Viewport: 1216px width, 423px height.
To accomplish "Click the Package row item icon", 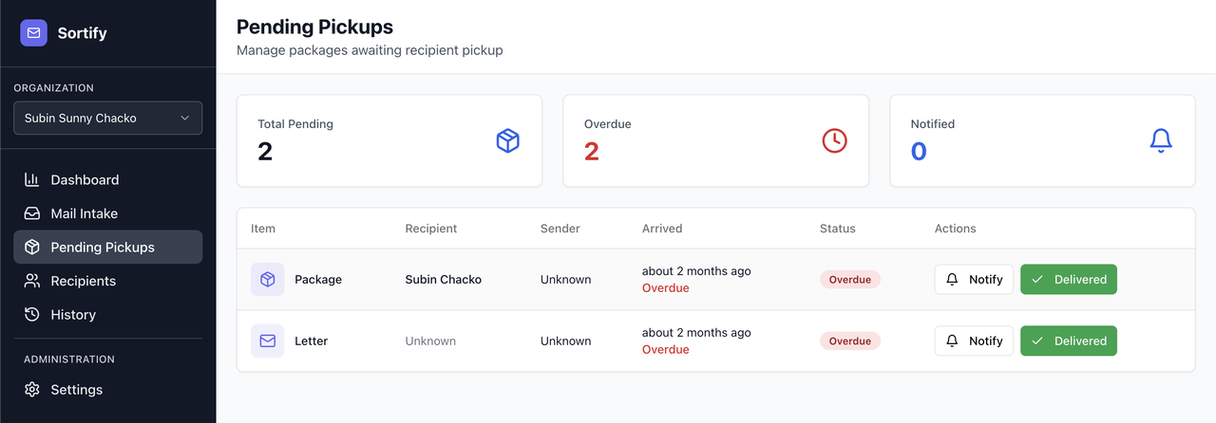I will tap(268, 280).
